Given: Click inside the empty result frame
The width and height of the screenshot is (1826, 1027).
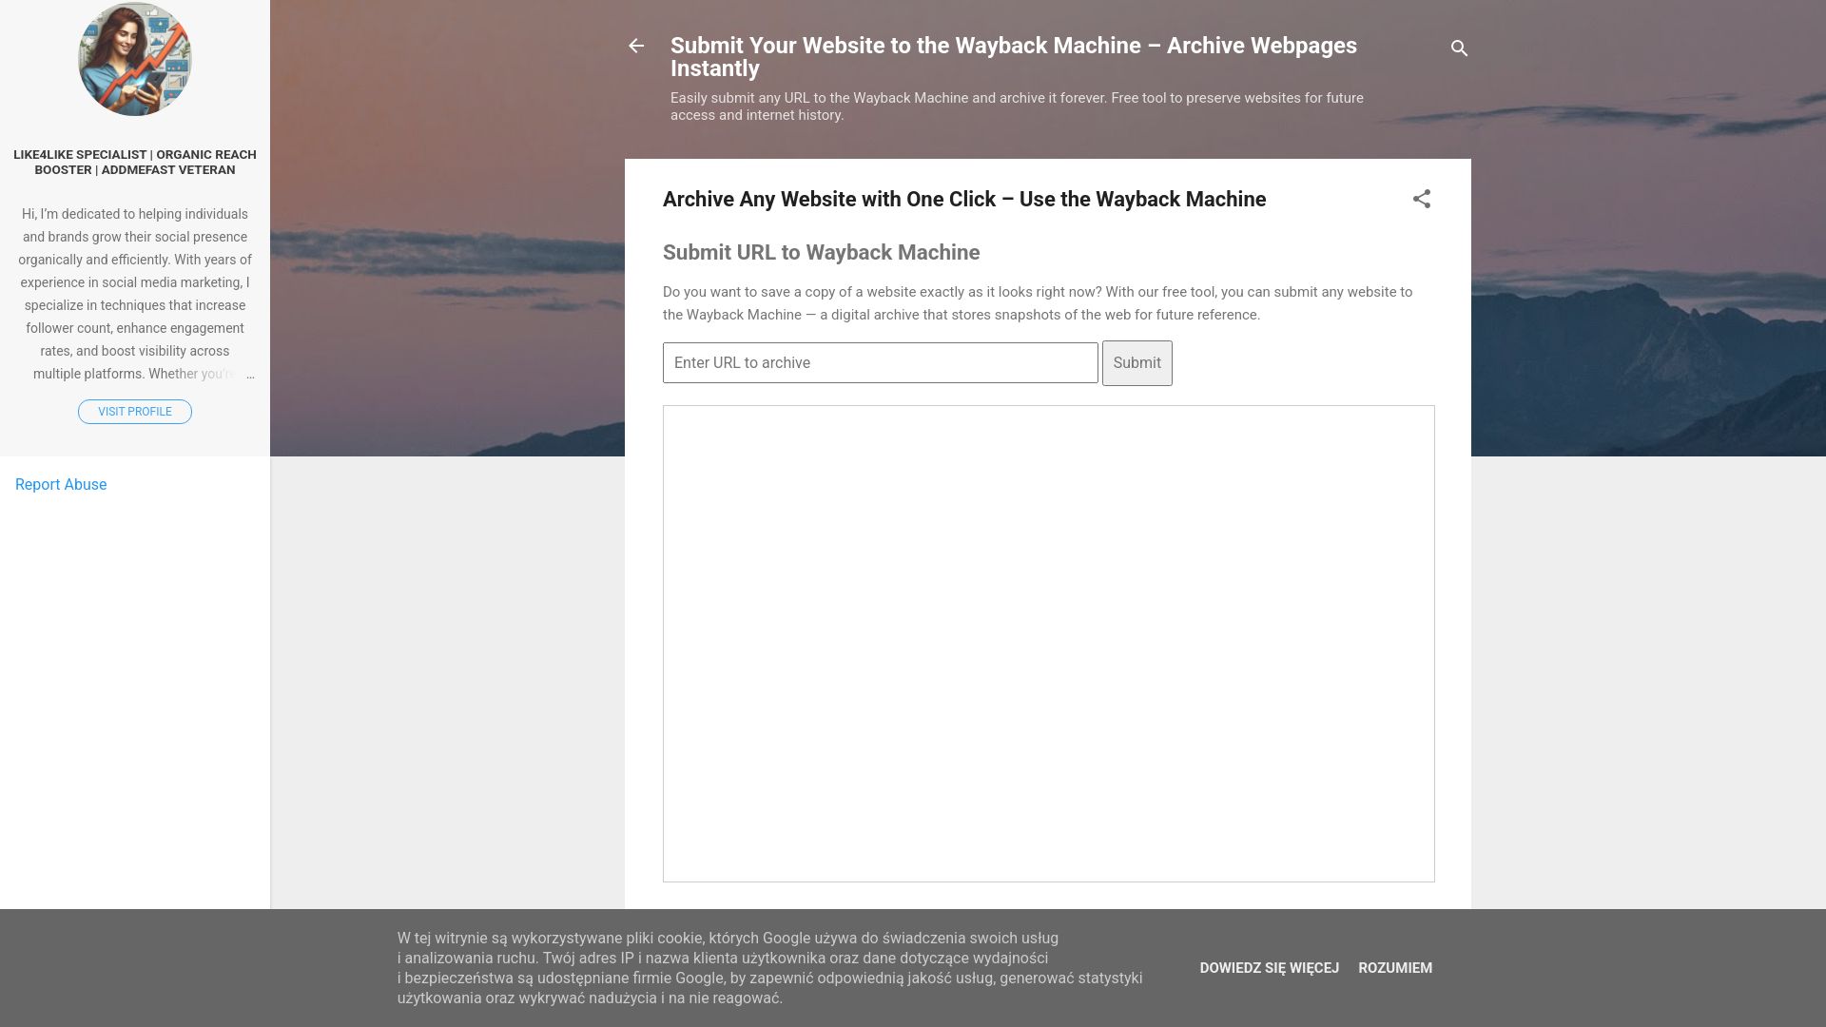Looking at the screenshot, I should 1048,643.
